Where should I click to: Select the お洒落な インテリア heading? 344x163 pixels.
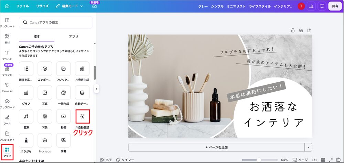coord(273,114)
